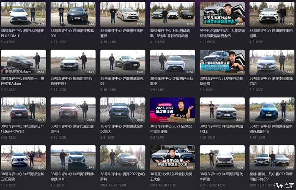Open the 45:03 对线东风雪铁龙员工大象 thumbnail
Screen dimensions: 296x190
(x=173, y=158)
